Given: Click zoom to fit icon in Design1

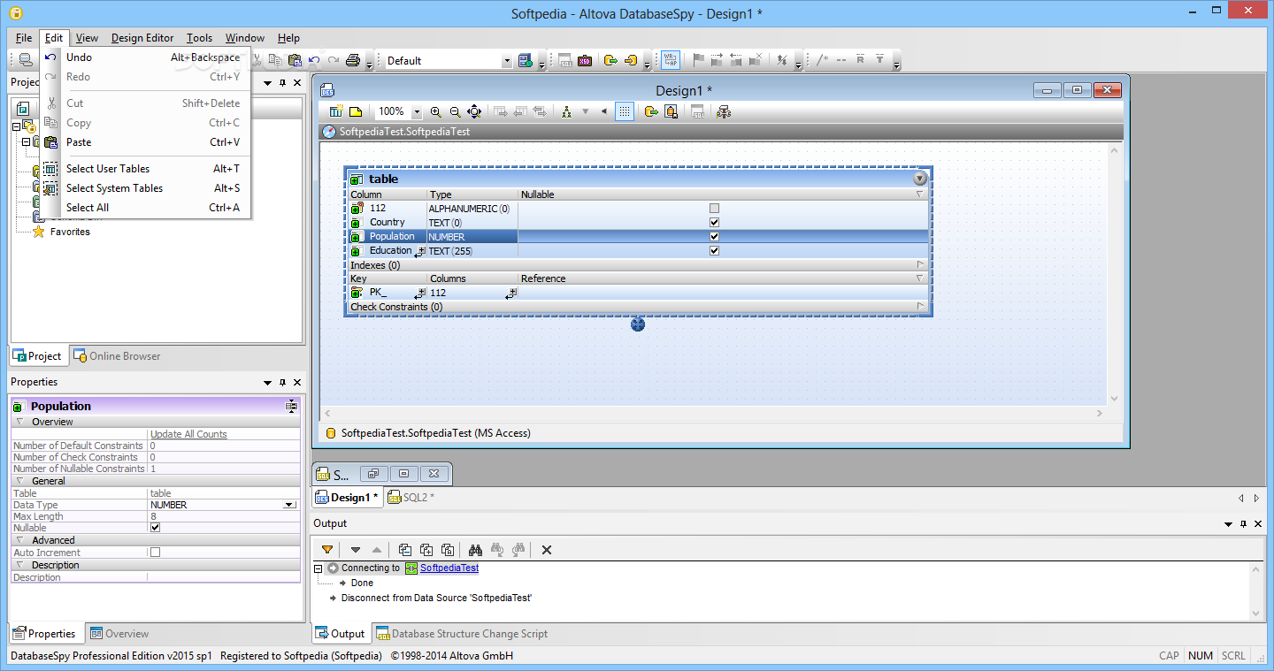Looking at the screenshot, I should click(474, 111).
